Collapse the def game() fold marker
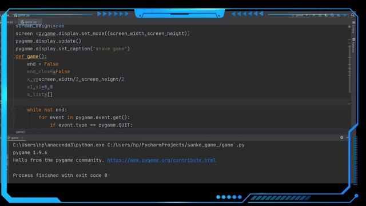Viewport: 366px width, 206px height. click(13, 56)
